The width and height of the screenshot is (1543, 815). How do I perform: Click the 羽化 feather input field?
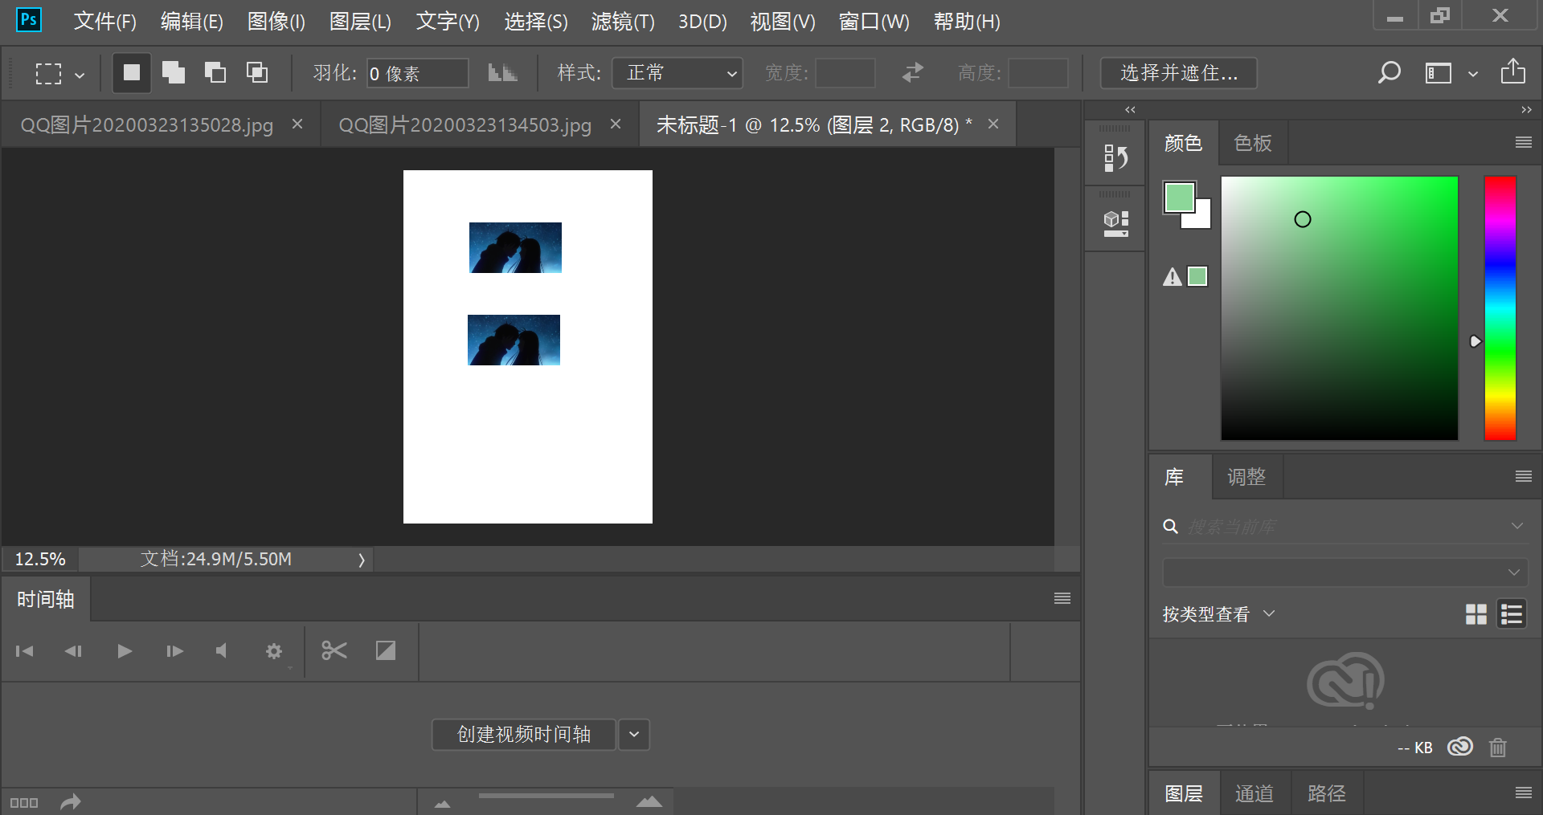click(417, 73)
